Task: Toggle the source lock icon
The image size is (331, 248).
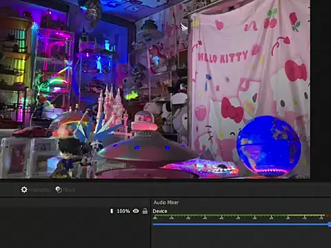Action: [x=145, y=211]
